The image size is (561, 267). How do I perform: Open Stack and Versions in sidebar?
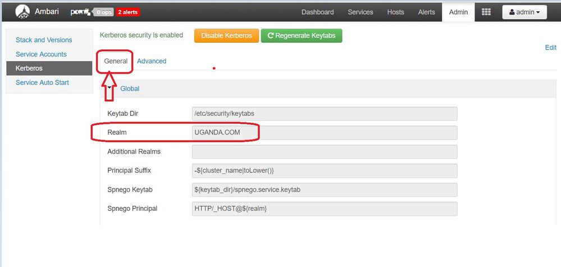(x=44, y=40)
